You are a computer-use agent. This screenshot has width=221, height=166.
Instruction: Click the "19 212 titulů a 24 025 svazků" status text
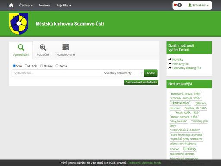(x=107, y=163)
